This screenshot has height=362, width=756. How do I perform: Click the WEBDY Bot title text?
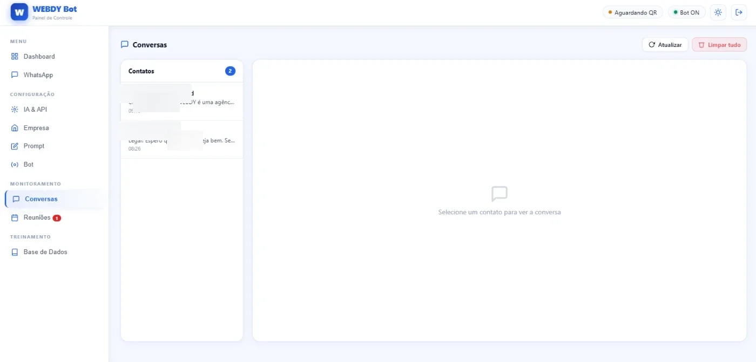coord(55,9)
